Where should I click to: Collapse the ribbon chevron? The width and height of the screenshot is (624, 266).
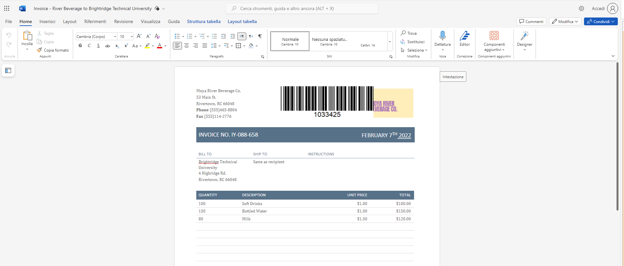point(613,56)
